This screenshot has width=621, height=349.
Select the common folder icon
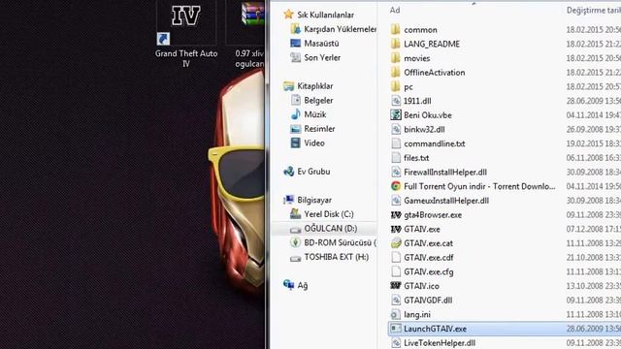coord(395,29)
